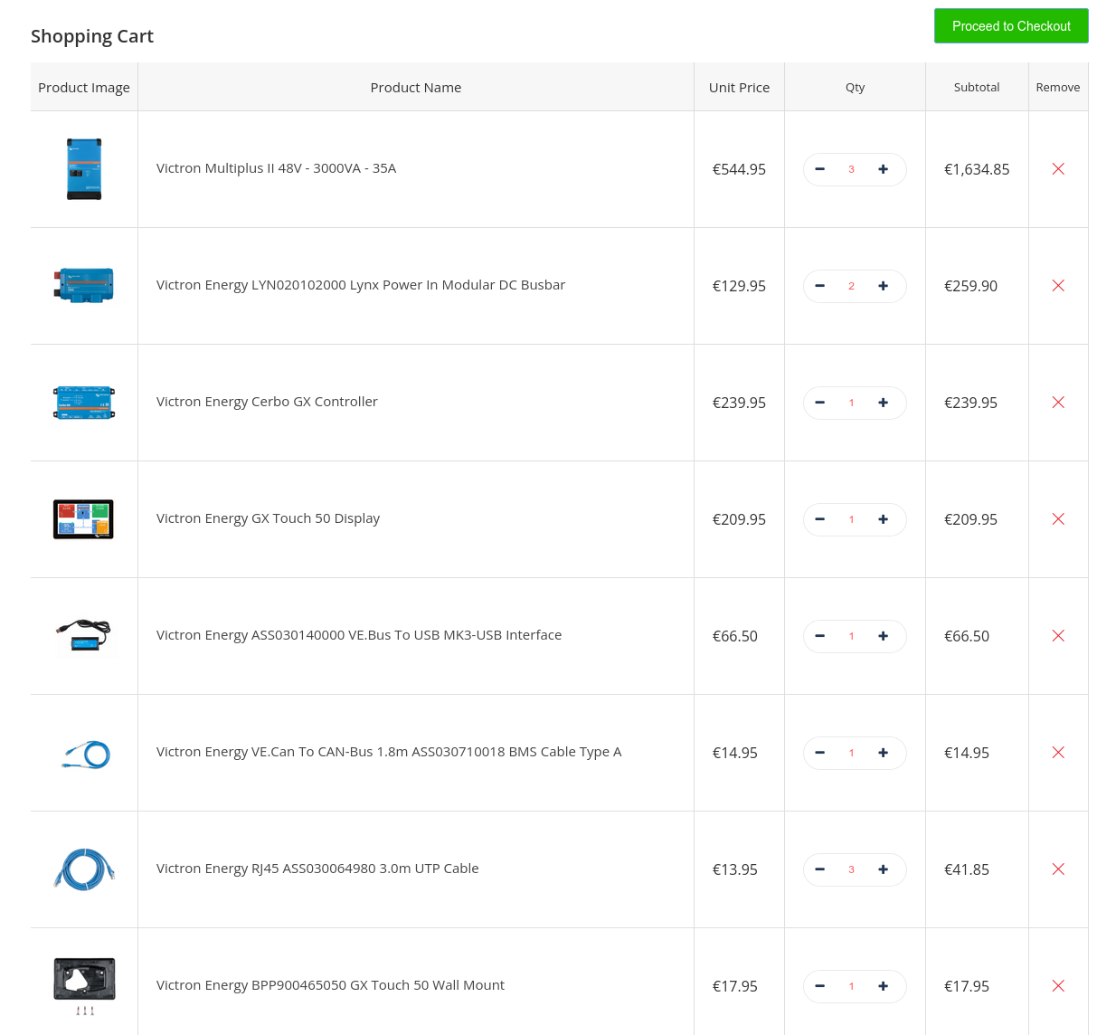This screenshot has width=1097, height=1035.
Task: Open VE.Bus To USB MK3-USB Interface link
Action: (359, 635)
